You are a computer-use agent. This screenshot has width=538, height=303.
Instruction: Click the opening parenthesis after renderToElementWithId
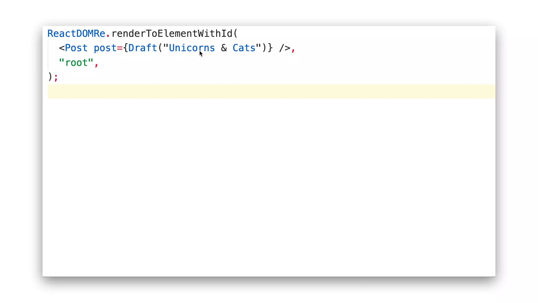tap(235, 34)
